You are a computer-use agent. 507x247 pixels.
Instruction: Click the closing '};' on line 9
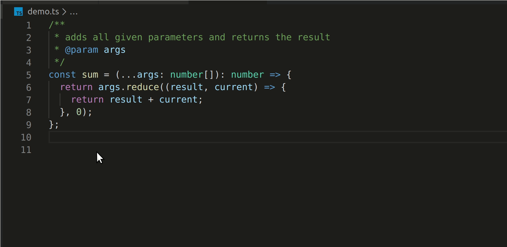54,124
